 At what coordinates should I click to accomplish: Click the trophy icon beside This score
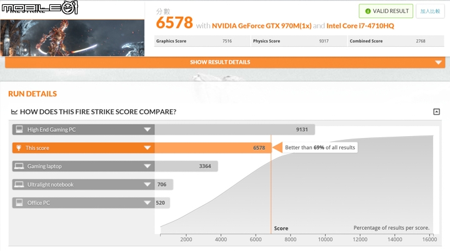19,148
